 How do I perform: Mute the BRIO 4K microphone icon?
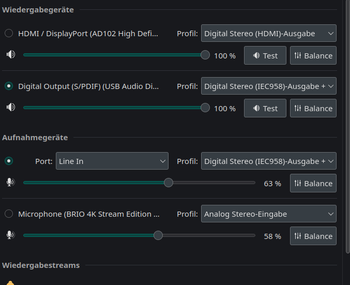(x=10, y=235)
